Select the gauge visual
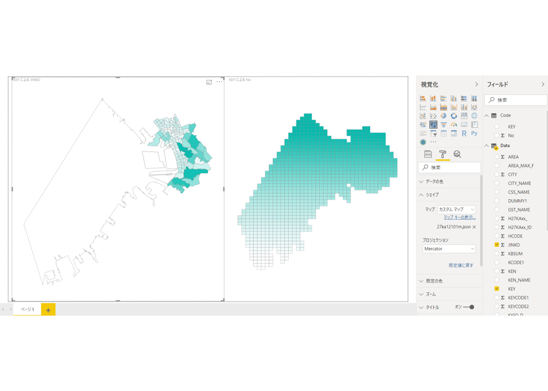 tap(454, 124)
